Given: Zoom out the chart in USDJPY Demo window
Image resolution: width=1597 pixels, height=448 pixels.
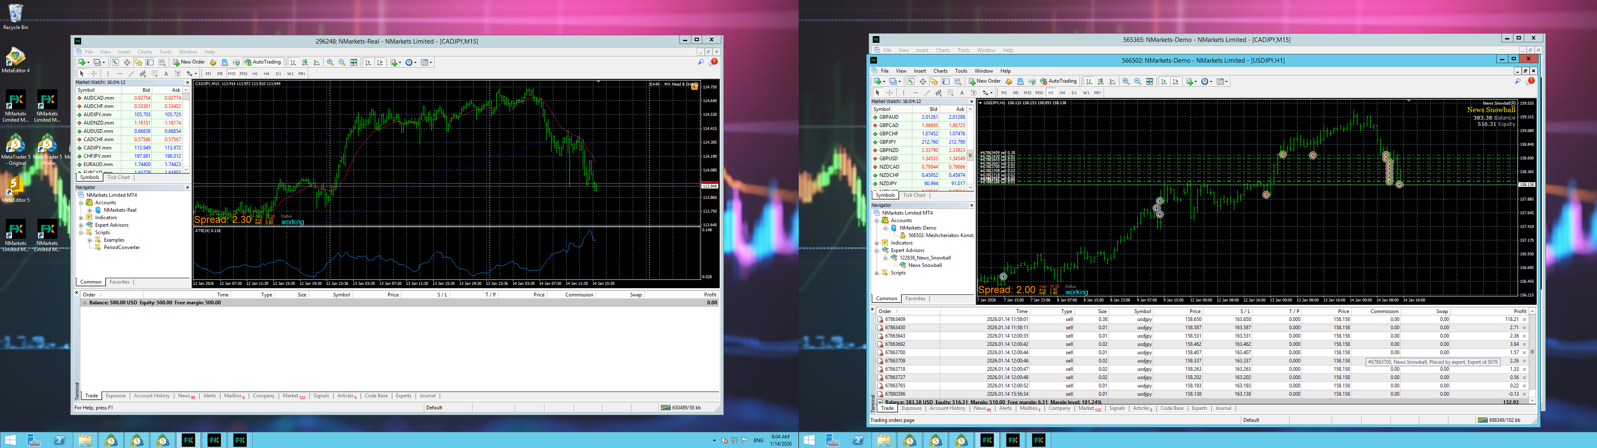Looking at the screenshot, I should click(1138, 82).
